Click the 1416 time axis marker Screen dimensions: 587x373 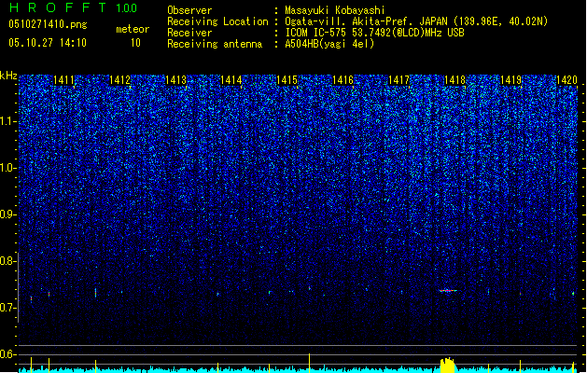tap(342, 80)
